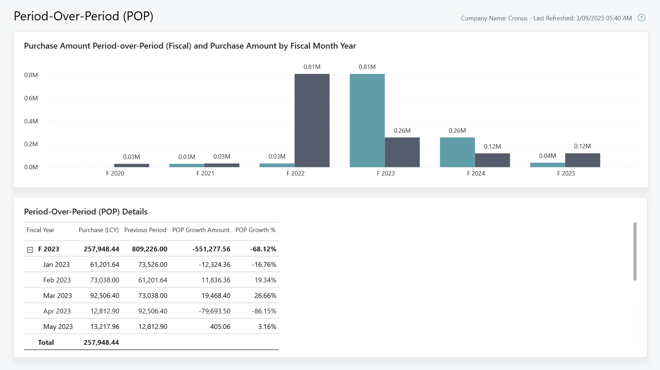Sort table by Purchase (LCY) column

click(x=99, y=230)
